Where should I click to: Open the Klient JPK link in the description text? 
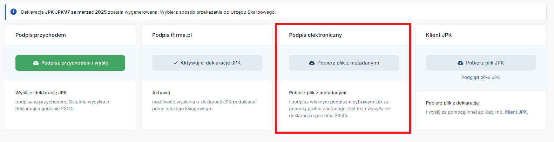[516, 112]
